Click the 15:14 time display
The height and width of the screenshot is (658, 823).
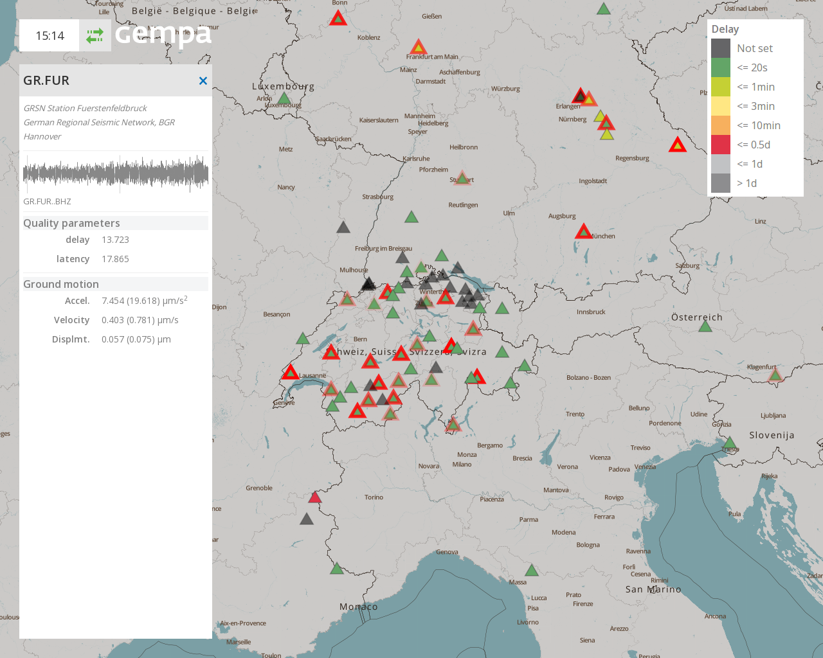tap(50, 35)
